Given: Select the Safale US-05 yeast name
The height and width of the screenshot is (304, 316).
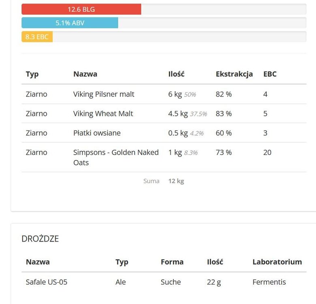Looking at the screenshot, I should click(x=47, y=282).
